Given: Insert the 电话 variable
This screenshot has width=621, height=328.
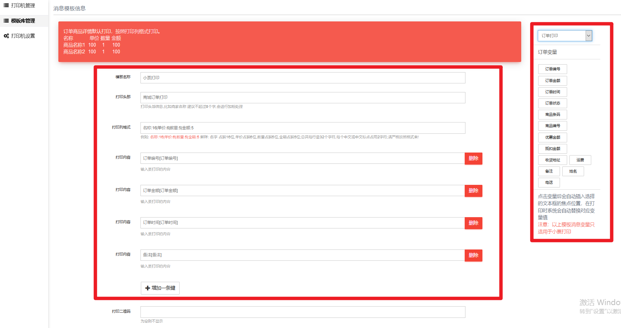Looking at the screenshot, I should [x=549, y=183].
